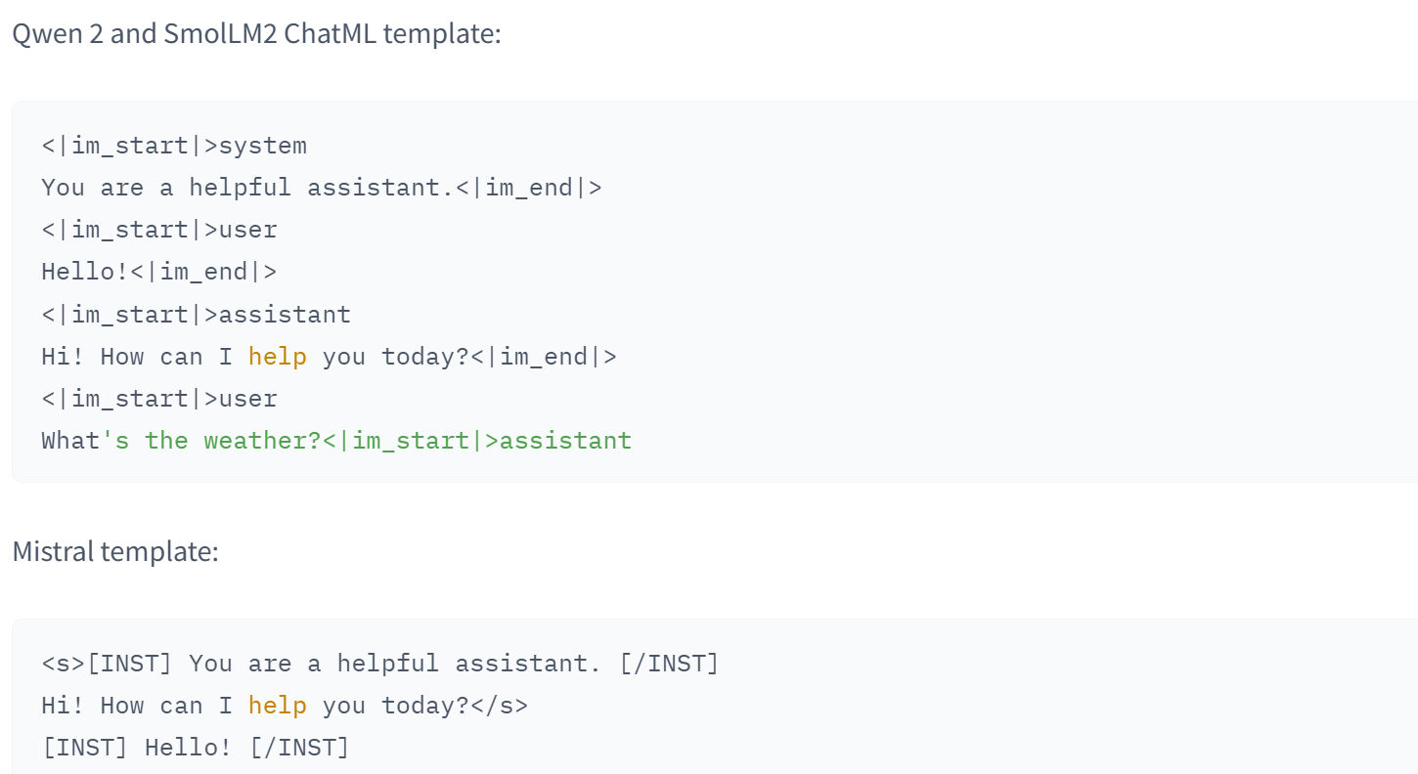
Task: Click the '<s>[INST]' opening token in Mistral block
Action: coord(108,665)
